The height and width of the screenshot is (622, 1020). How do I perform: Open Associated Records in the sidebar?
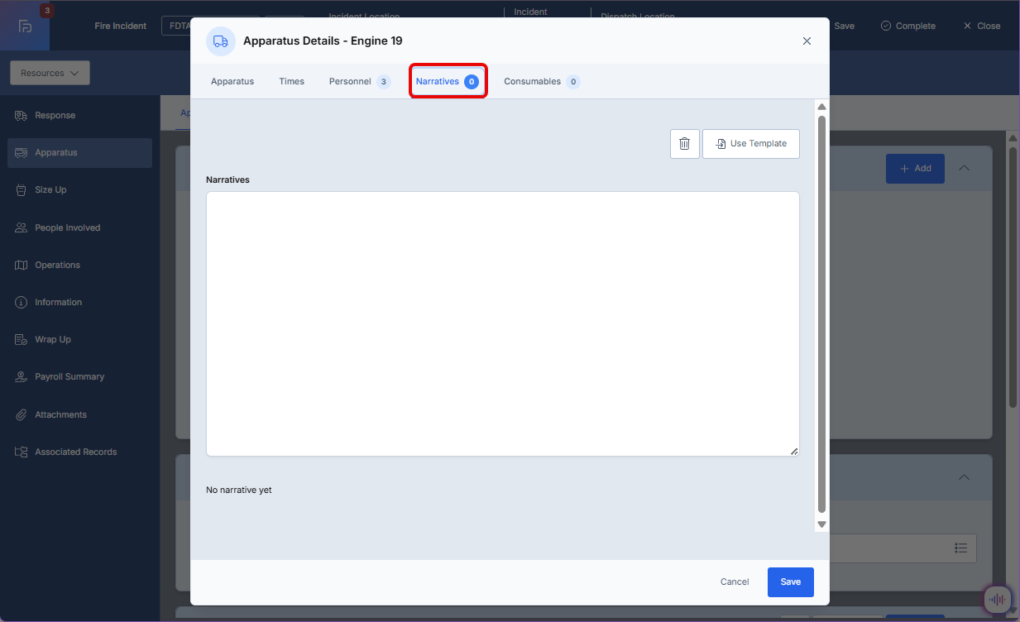pyautogui.click(x=79, y=452)
